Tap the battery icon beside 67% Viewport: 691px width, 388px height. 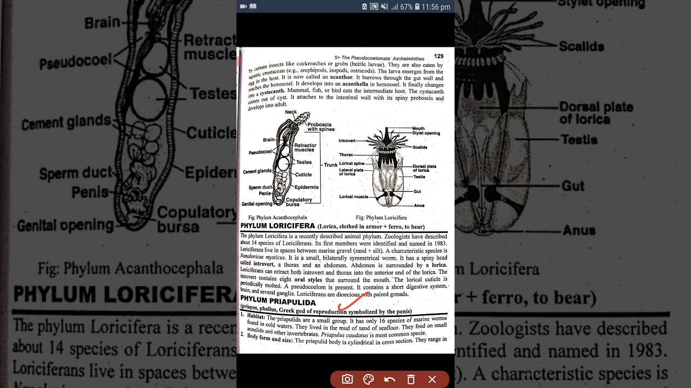[417, 6]
